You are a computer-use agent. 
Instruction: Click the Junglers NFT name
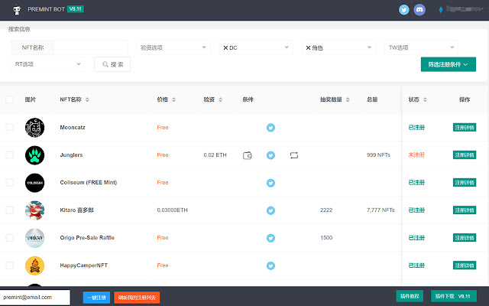pos(71,155)
